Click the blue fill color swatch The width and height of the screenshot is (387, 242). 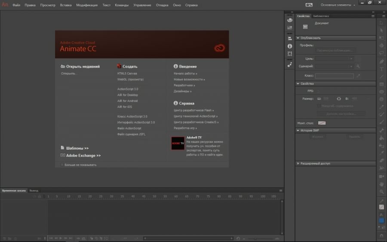[381, 221]
